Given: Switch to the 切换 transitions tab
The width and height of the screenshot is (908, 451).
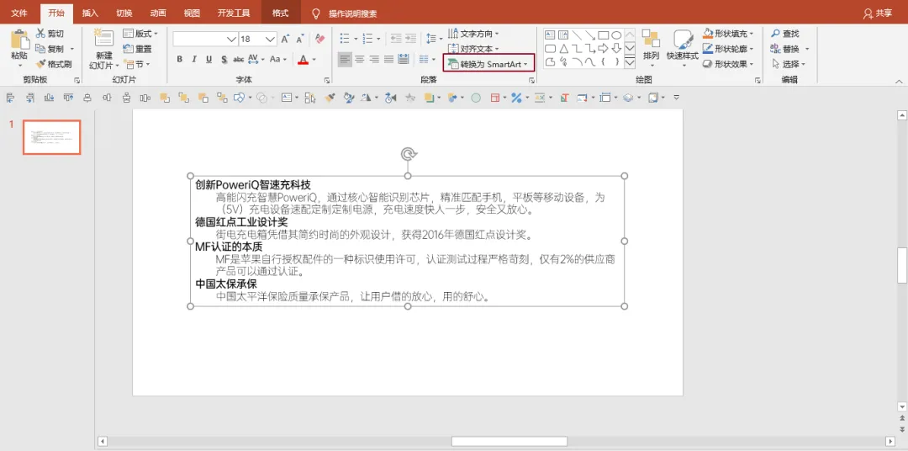Looking at the screenshot, I should [124, 13].
